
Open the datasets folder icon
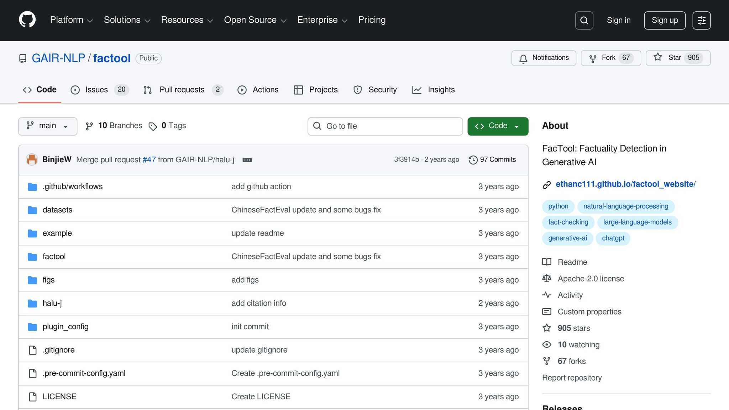click(32, 210)
